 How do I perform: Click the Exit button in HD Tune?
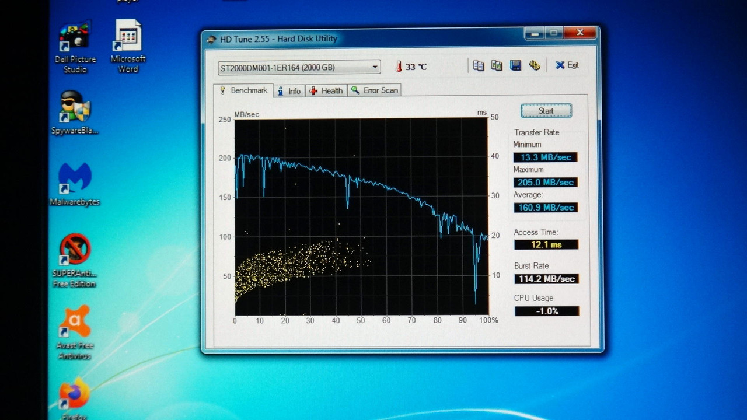click(x=567, y=65)
